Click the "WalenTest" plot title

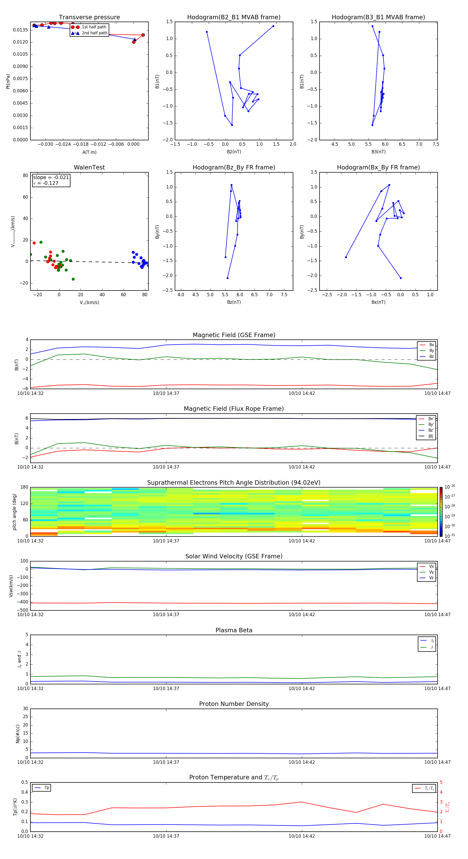89,167
